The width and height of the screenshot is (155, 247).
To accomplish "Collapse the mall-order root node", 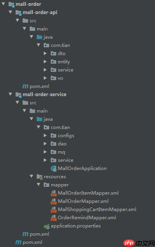I will tap(3, 4).
